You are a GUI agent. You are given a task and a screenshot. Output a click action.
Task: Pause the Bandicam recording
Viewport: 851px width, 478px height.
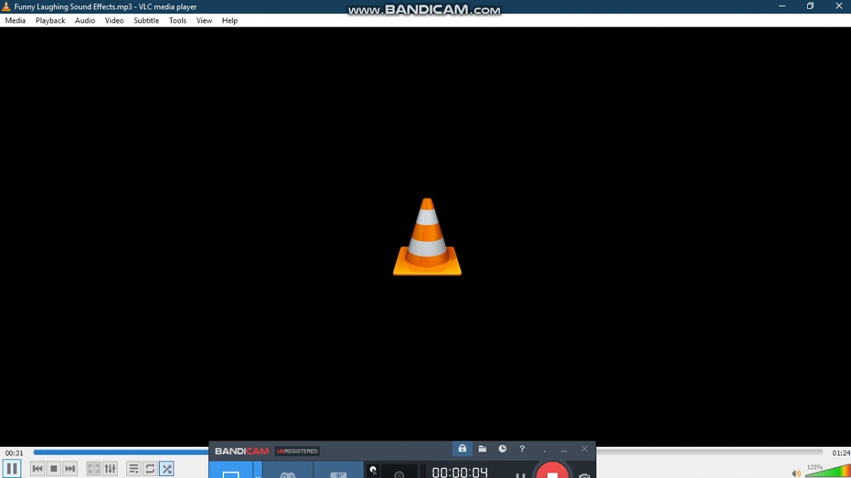coord(521,474)
